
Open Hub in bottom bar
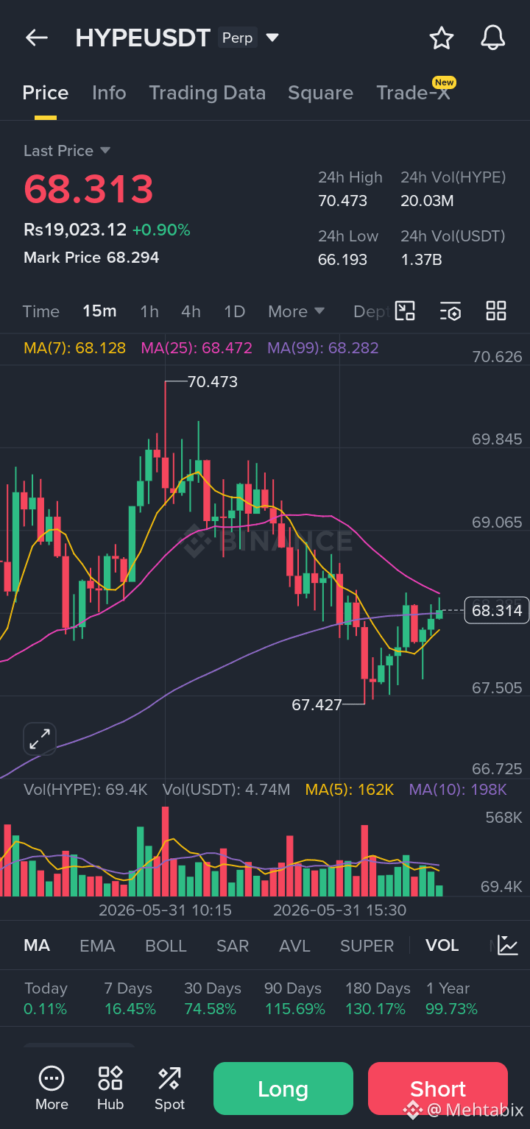pos(110,1089)
